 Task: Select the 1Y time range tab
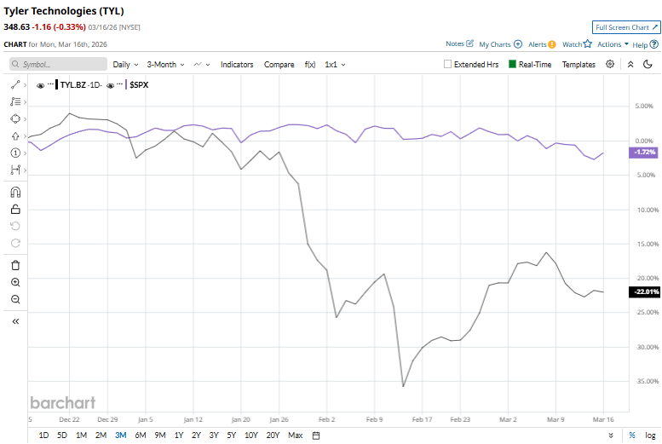pyautogui.click(x=178, y=435)
